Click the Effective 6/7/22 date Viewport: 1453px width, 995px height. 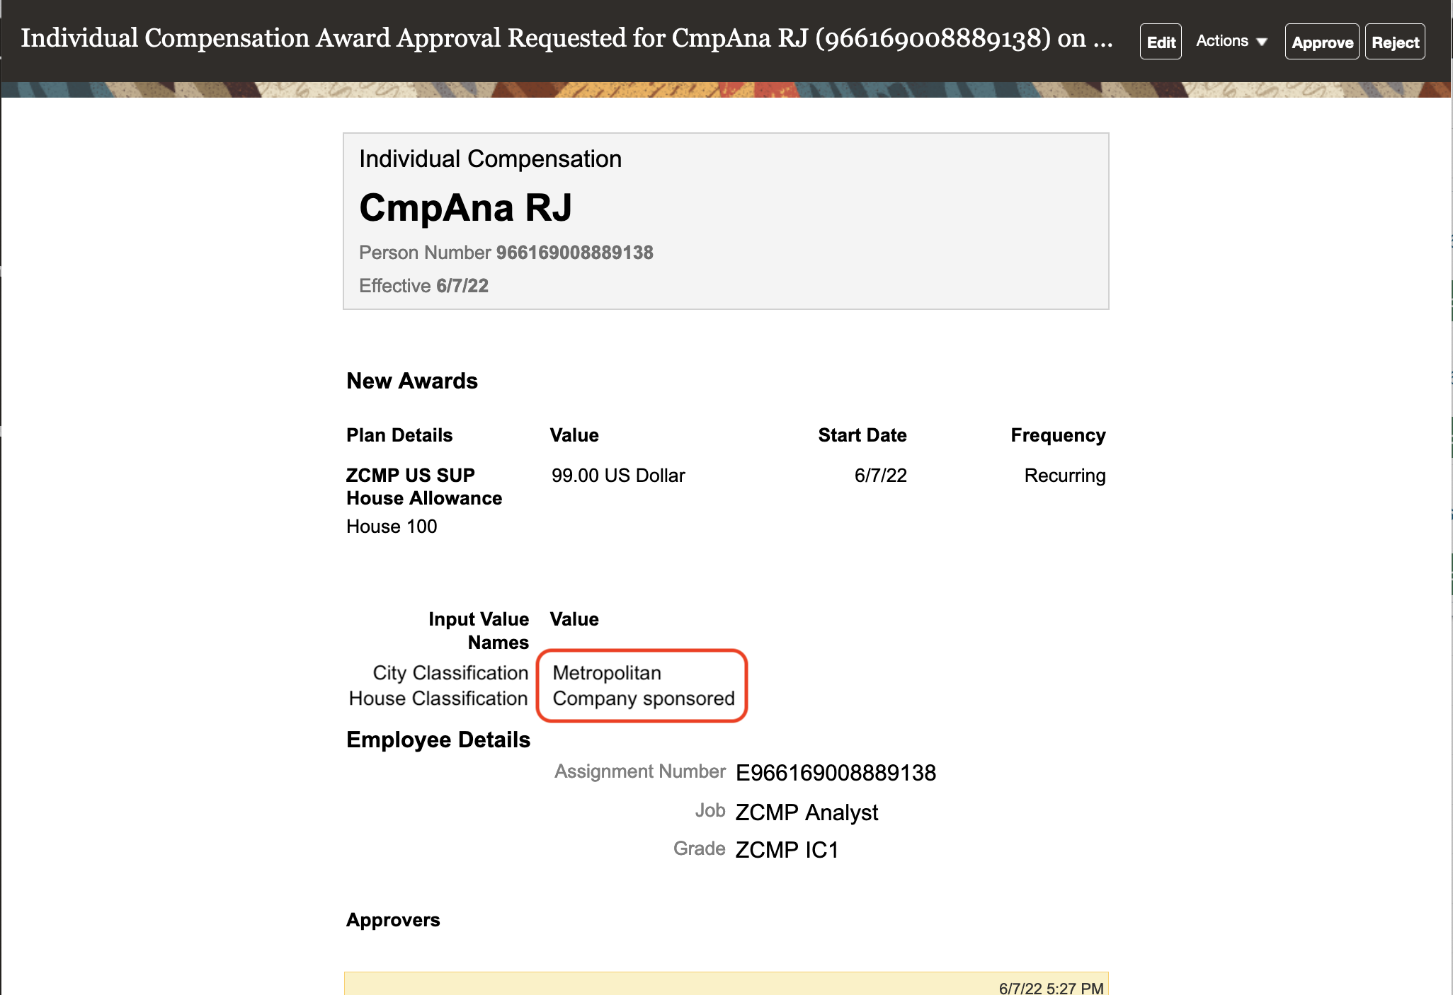(x=462, y=286)
